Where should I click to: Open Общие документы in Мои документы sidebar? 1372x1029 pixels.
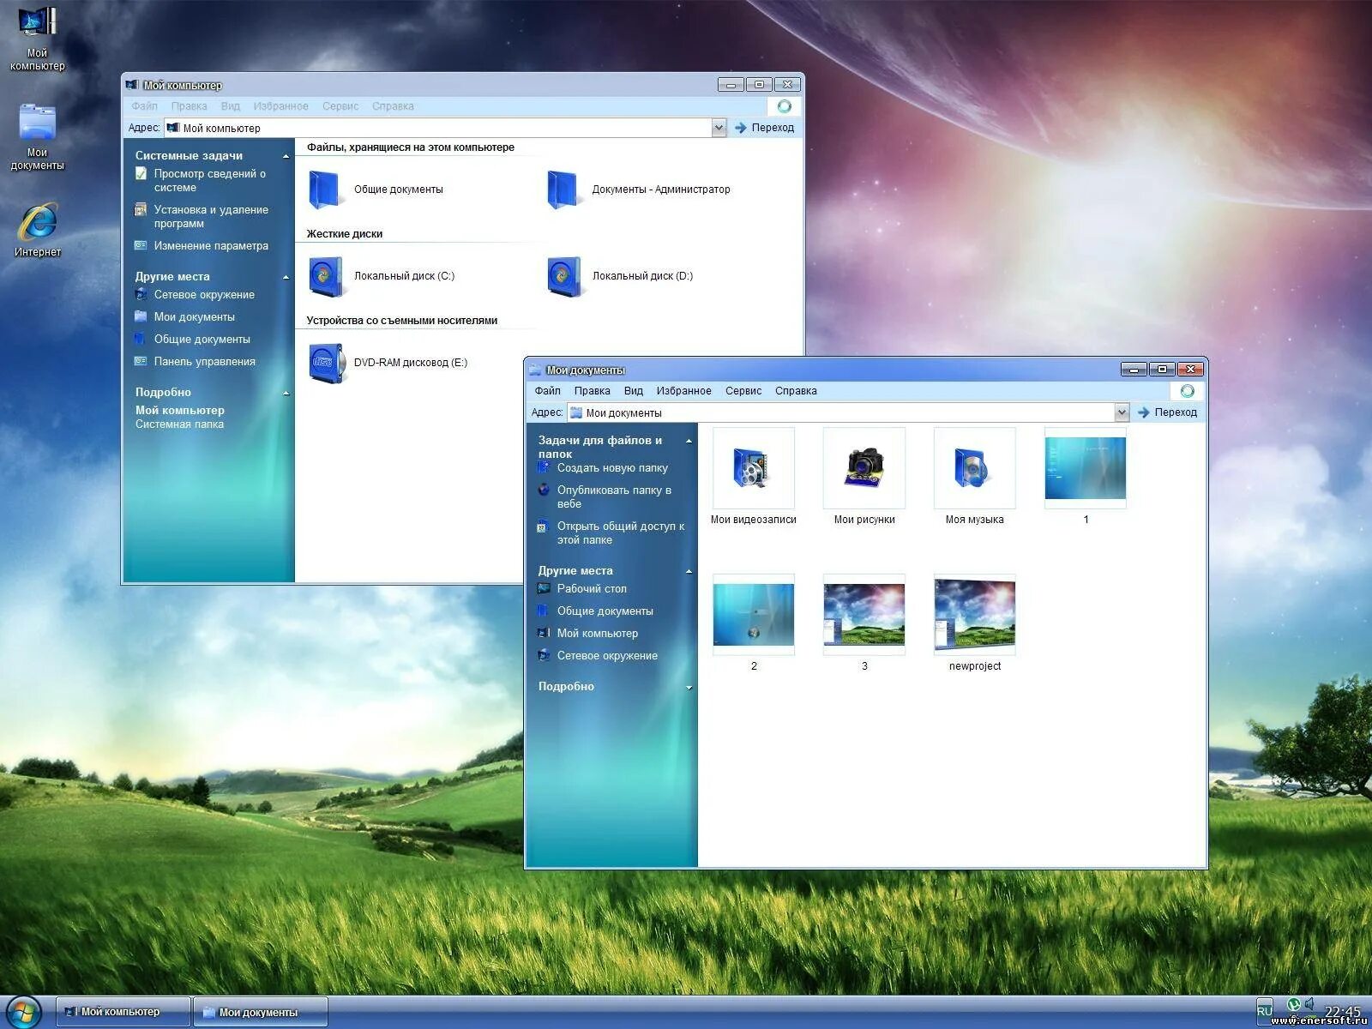pos(596,611)
